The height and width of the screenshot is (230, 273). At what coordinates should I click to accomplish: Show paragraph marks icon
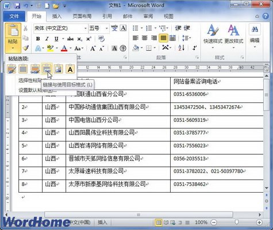195,48
